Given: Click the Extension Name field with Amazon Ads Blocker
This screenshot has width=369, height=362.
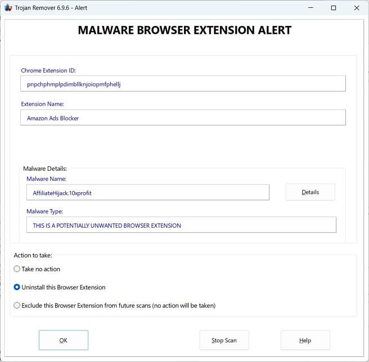Looking at the screenshot, I should [183, 117].
